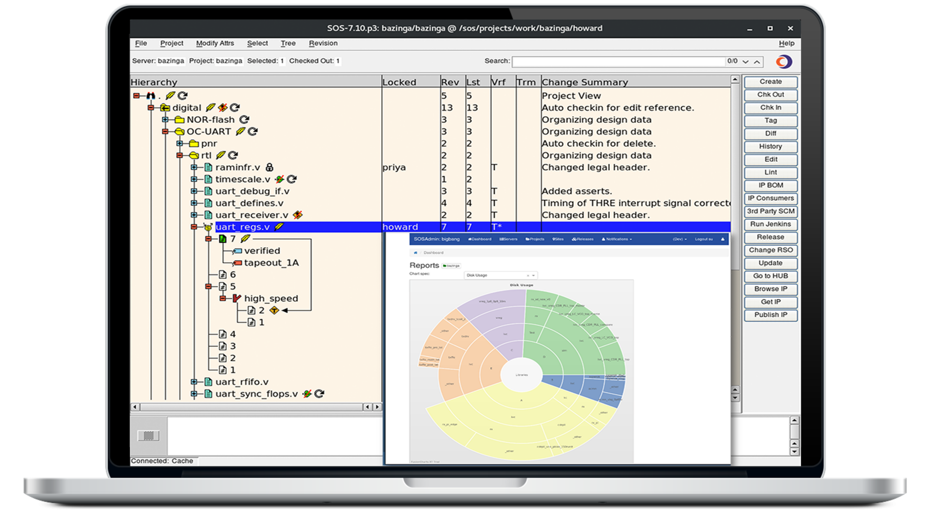Click the red flag icon on high_speed branch
936x519 pixels.
coord(236,298)
